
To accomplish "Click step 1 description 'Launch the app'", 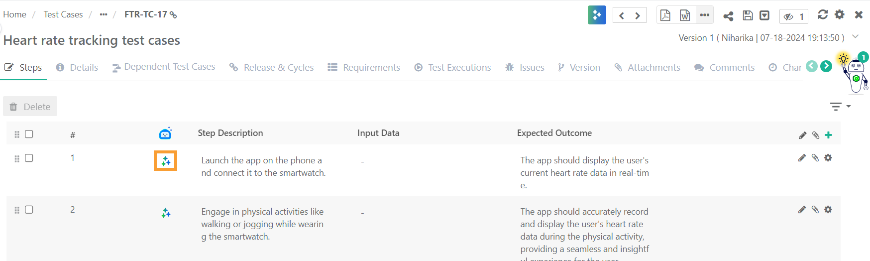I will pos(263,166).
